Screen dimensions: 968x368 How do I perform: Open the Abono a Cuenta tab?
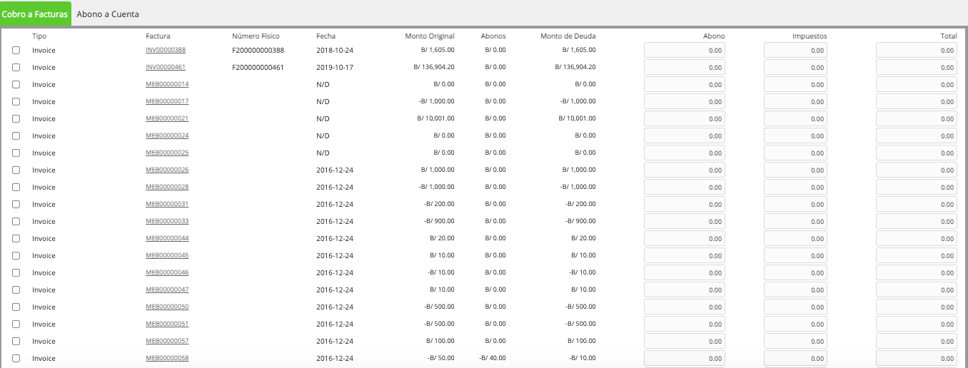108,14
